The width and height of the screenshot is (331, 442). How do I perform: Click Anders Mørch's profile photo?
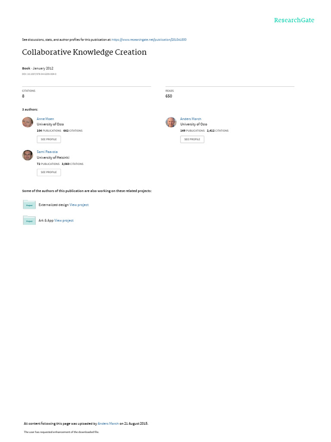click(x=171, y=122)
